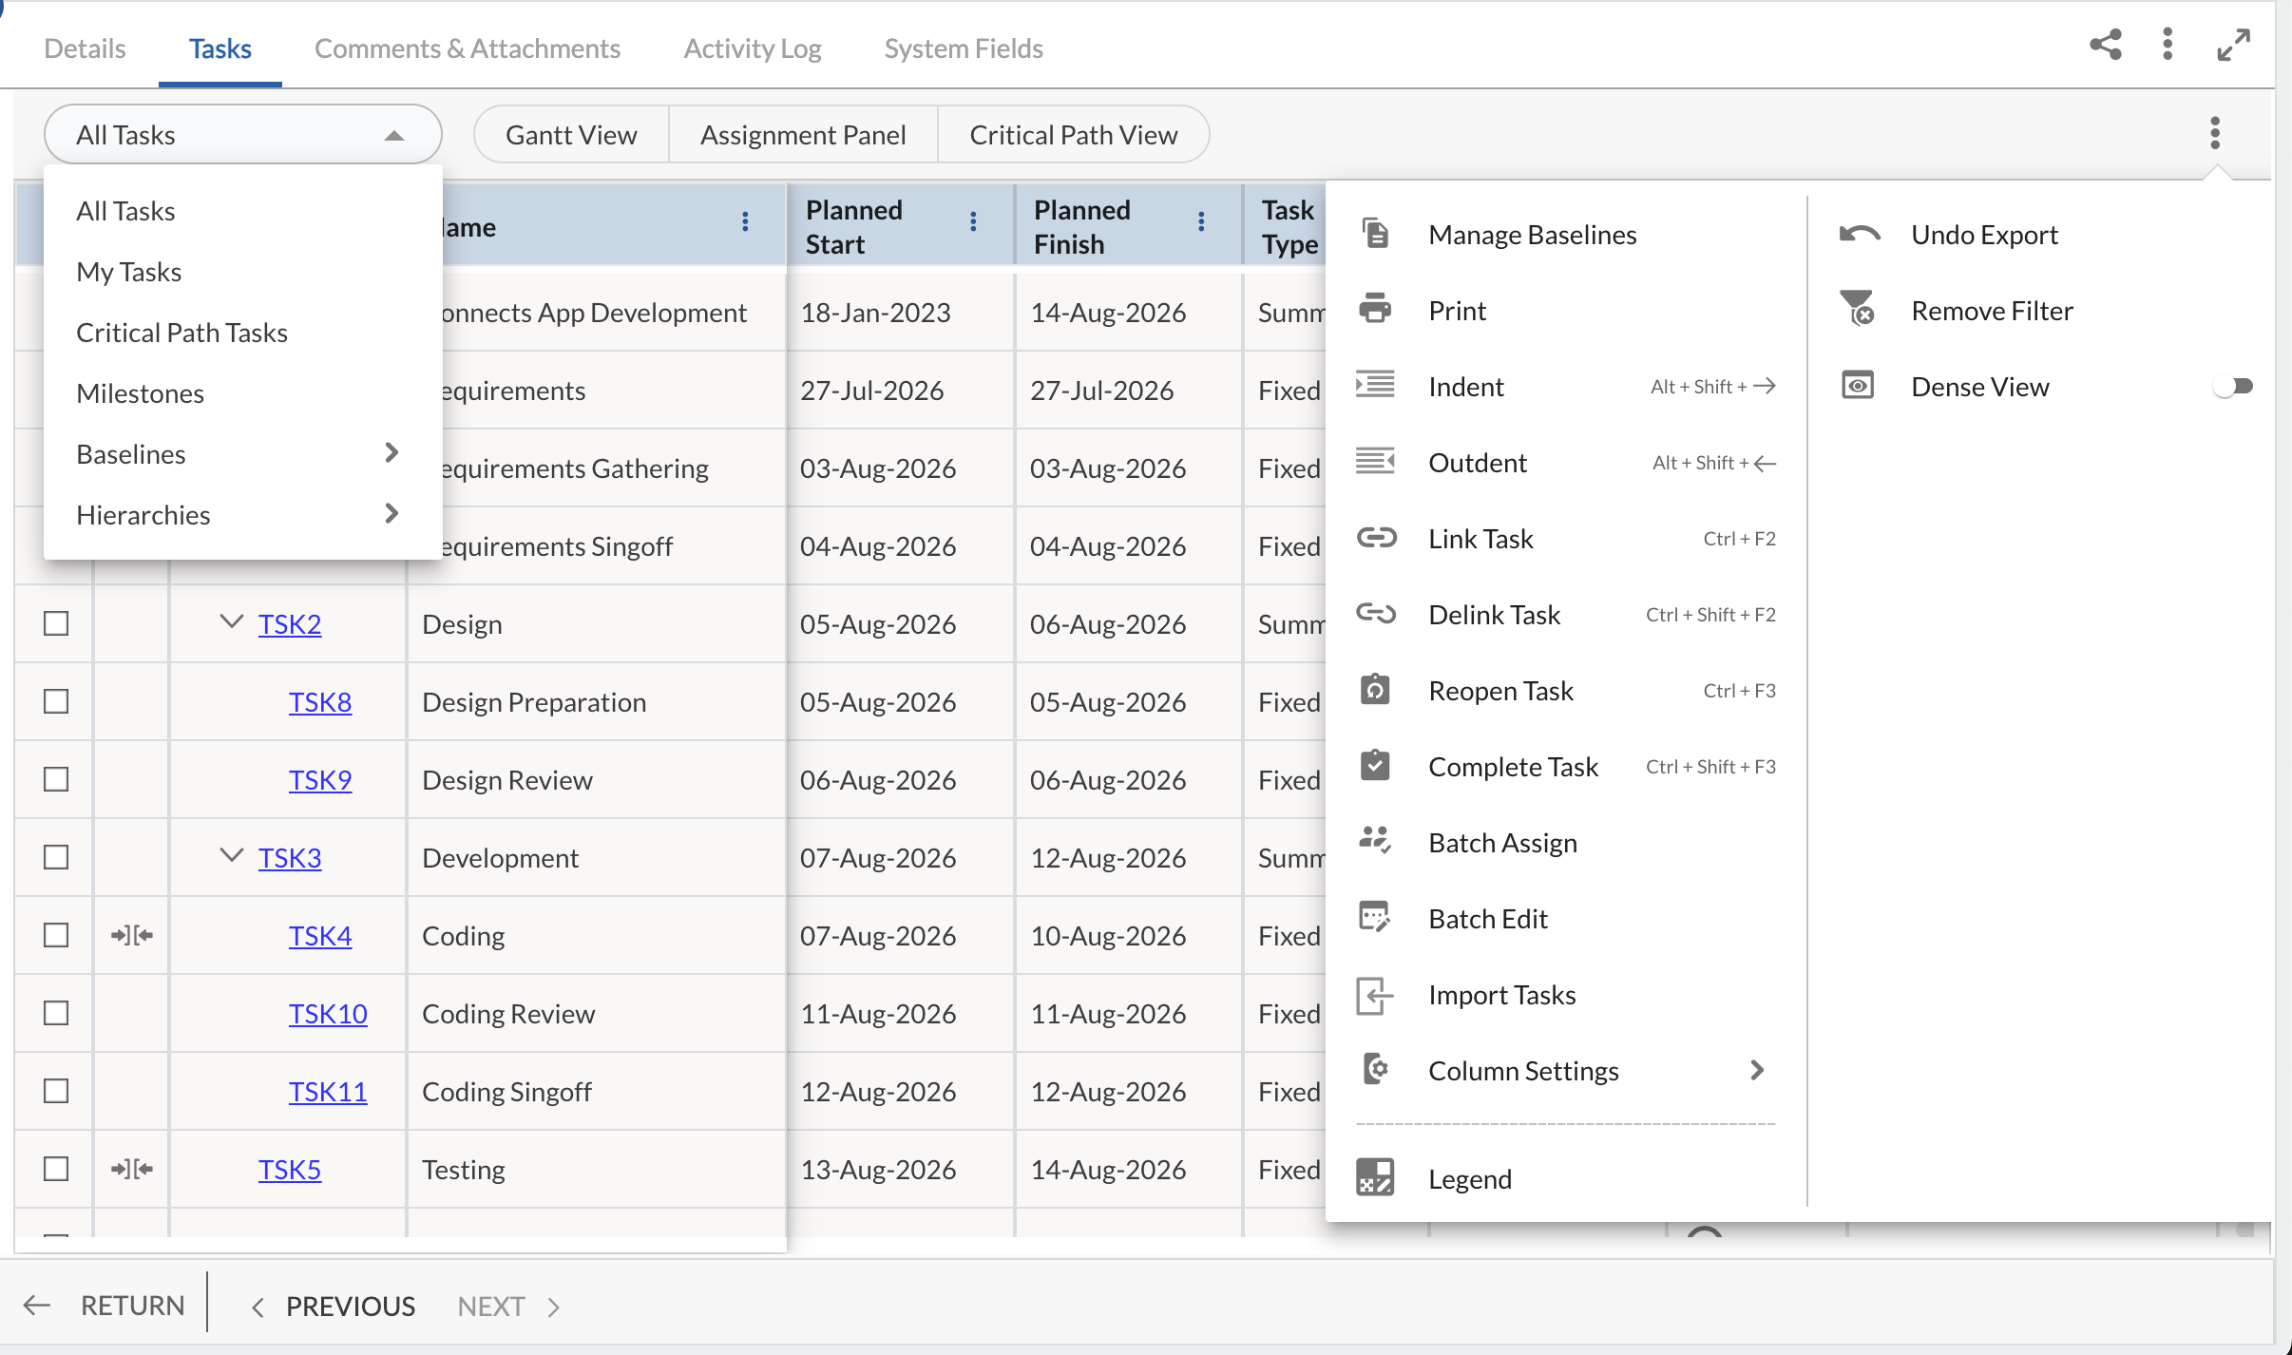
Task: Open the header's vertical three-dot menu
Action: (2168, 45)
